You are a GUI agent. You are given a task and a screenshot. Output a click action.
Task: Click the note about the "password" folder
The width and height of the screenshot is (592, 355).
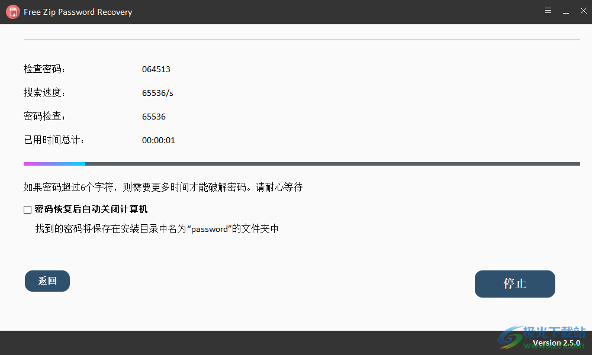coord(157,228)
